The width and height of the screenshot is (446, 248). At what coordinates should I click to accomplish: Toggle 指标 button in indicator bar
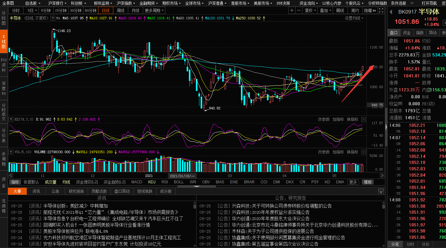tap(15, 182)
